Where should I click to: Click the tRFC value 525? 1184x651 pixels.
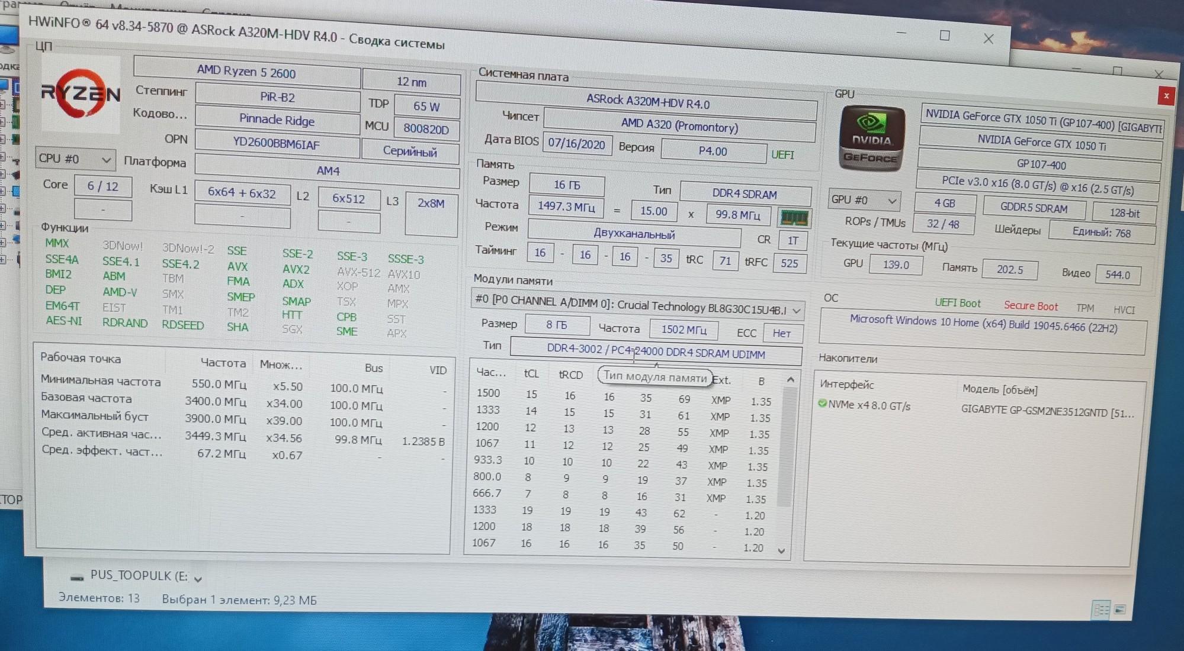[789, 263]
